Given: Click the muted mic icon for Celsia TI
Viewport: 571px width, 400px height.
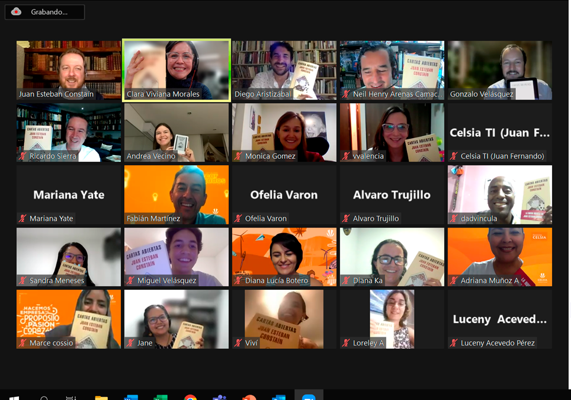Looking at the screenshot, I should [x=454, y=156].
